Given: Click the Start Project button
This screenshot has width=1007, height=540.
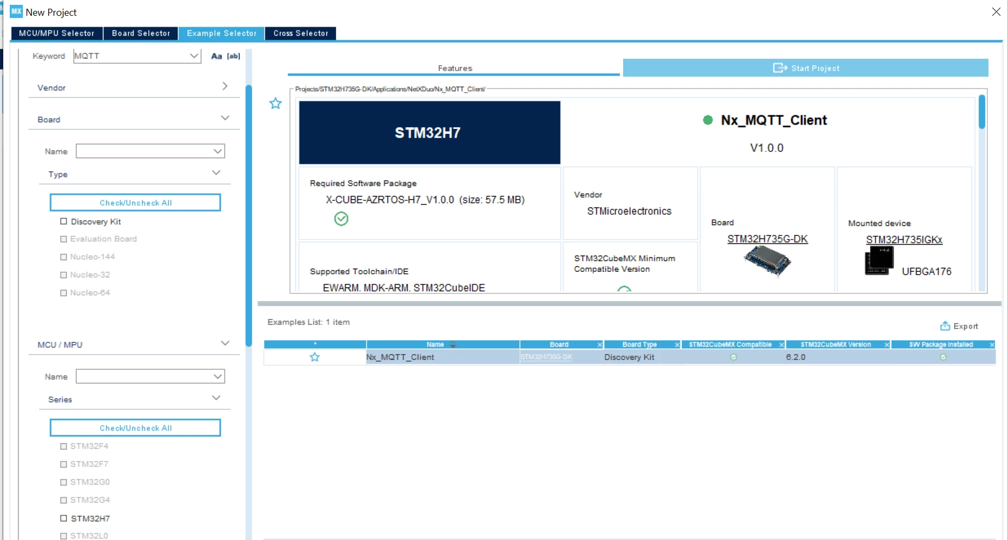Looking at the screenshot, I should click(x=805, y=68).
